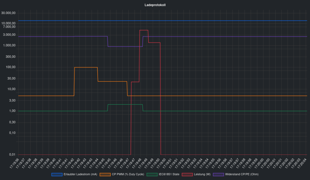The height and width of the screenshot is (180, 310).
Task: Click the purple resistance dip near 1.000
Action: pos(125,47)
